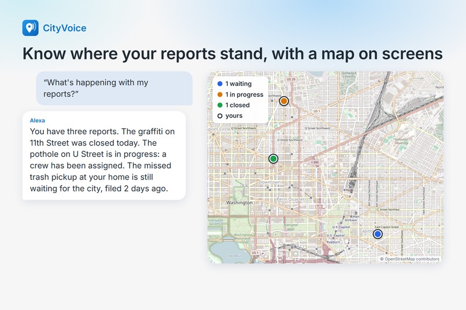Viewport: 466px width, 310px height.
Task: Open the OpenStreetMap contributors attribution
Action: (409, 259)
